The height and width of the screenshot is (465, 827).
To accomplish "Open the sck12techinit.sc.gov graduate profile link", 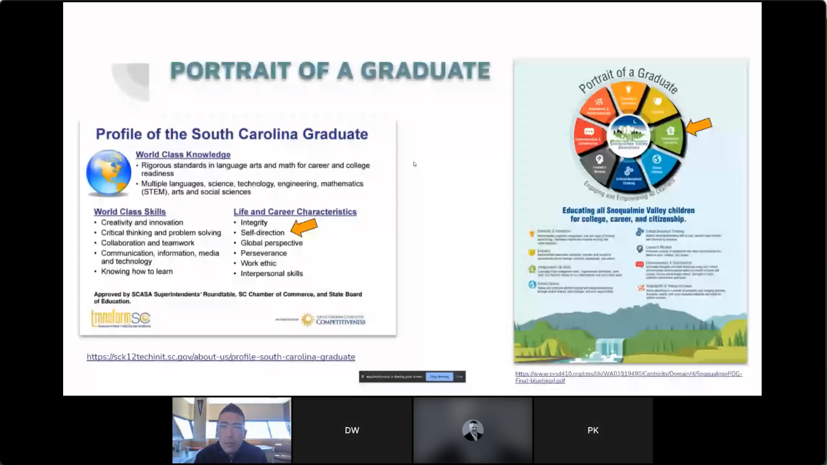I will 220,356.
